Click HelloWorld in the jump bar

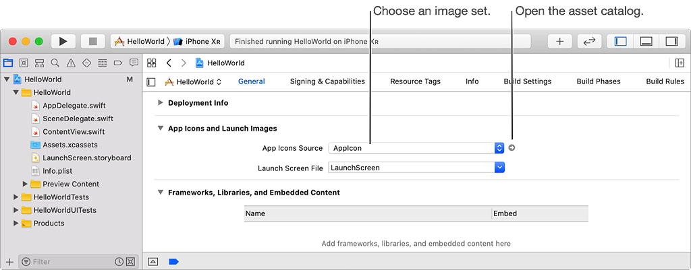click(x=220, y=63)
